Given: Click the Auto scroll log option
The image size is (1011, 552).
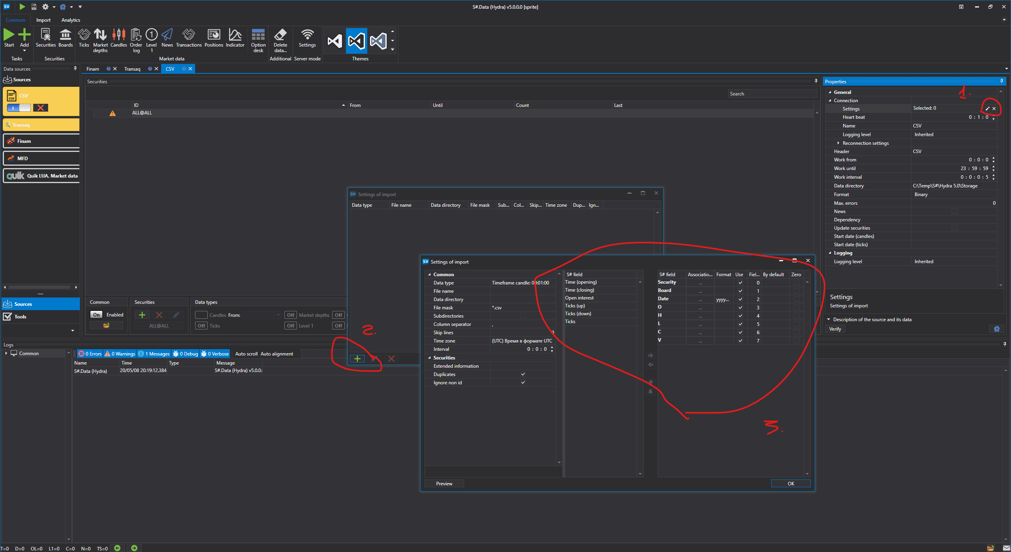Looking at the screenshot, I should coord(246,354).
